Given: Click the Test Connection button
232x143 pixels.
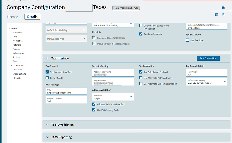Looking at the screenshot, I should click(208, 58).
